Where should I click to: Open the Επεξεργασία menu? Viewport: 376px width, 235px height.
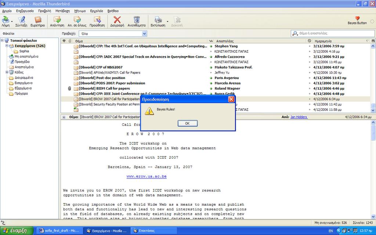click(x=25, y=11)
